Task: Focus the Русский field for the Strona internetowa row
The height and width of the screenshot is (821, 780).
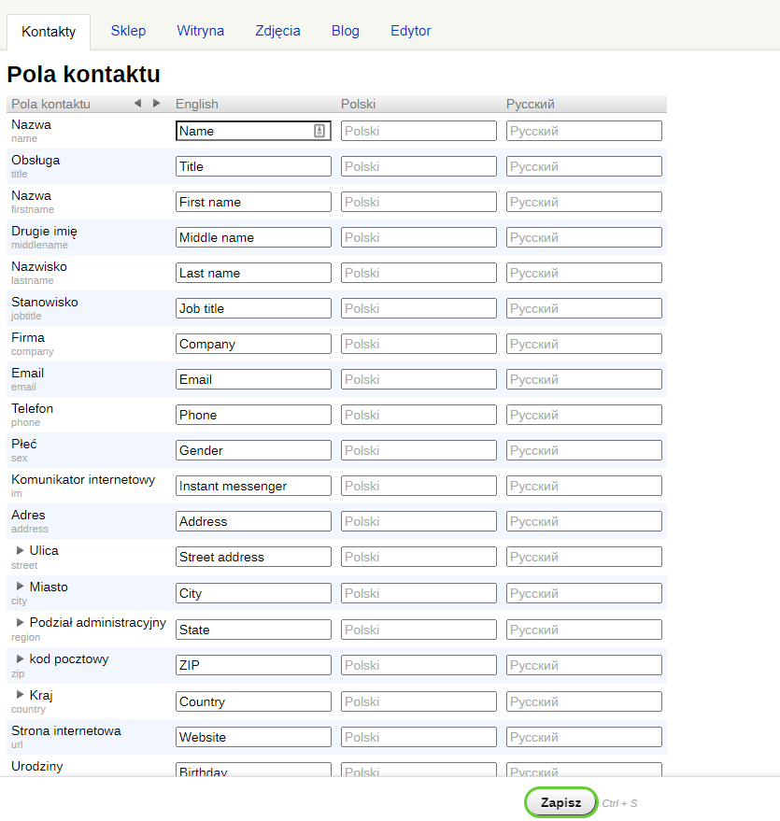Action: coord(584,737)
